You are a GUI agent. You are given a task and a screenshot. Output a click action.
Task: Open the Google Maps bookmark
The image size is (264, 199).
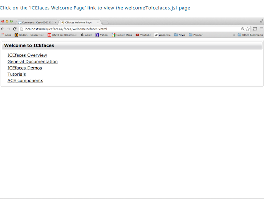pyautogui.click(x=122, y=35)
